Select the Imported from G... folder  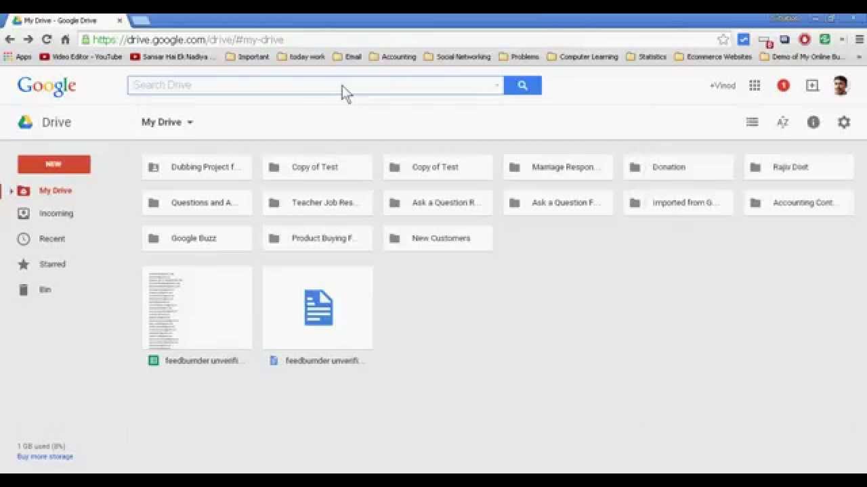coord(679,202)
